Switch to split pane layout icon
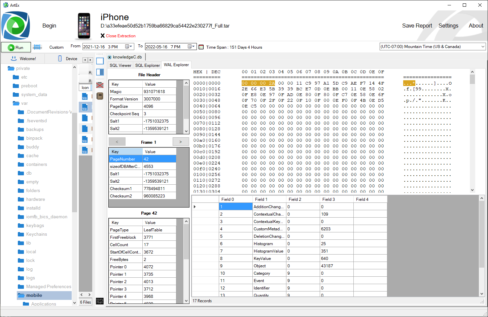The image size is (488, 317). (100, 72)
